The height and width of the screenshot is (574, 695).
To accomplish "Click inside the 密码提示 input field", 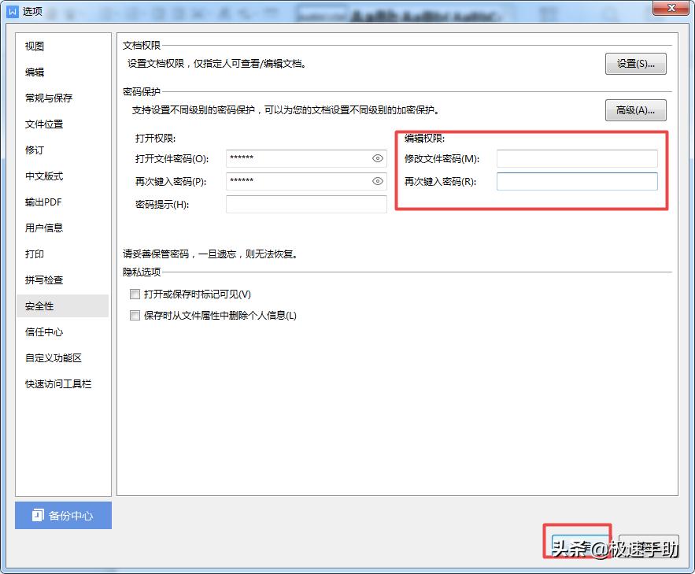I will [x=305, y=205].
